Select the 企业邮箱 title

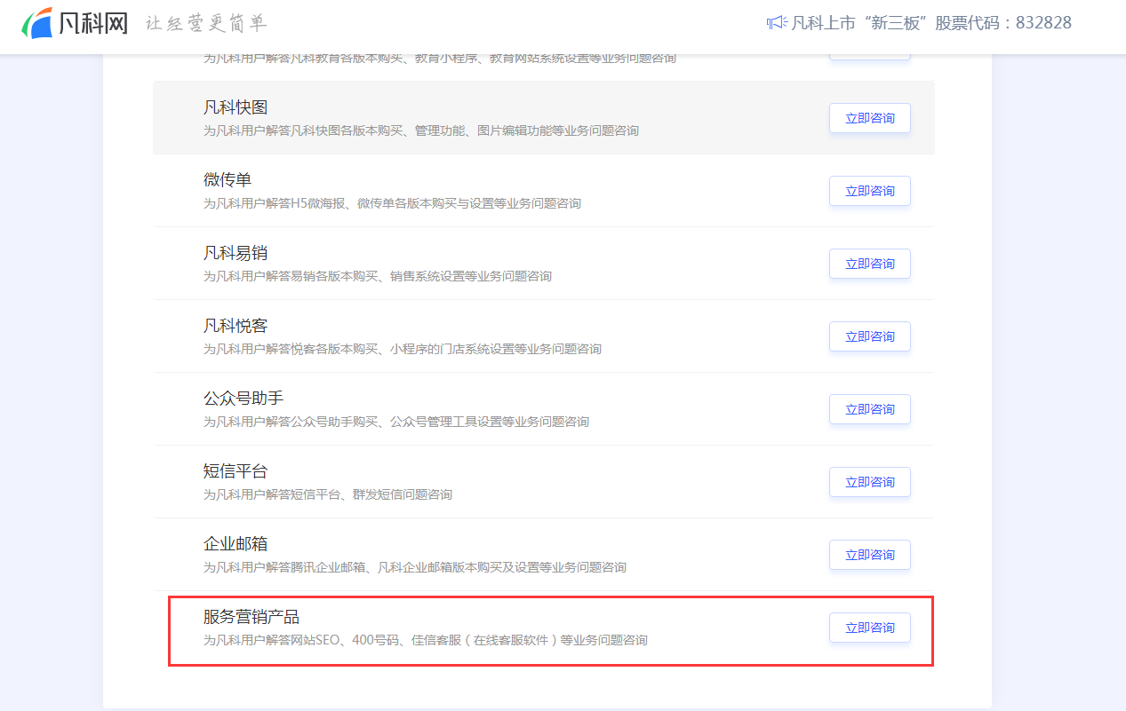coord(236,544)
